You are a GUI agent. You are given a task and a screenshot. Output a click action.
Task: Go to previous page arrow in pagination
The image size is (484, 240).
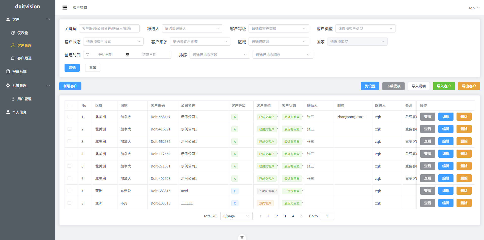[x=261, y=216]
